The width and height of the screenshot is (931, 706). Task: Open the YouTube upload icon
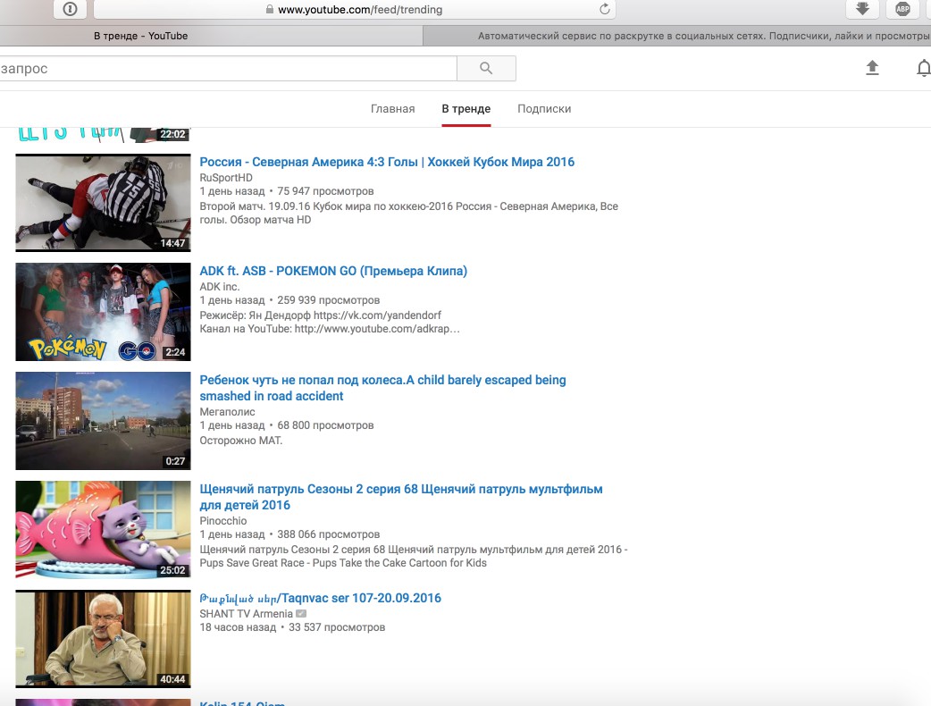tap(872, 68)
